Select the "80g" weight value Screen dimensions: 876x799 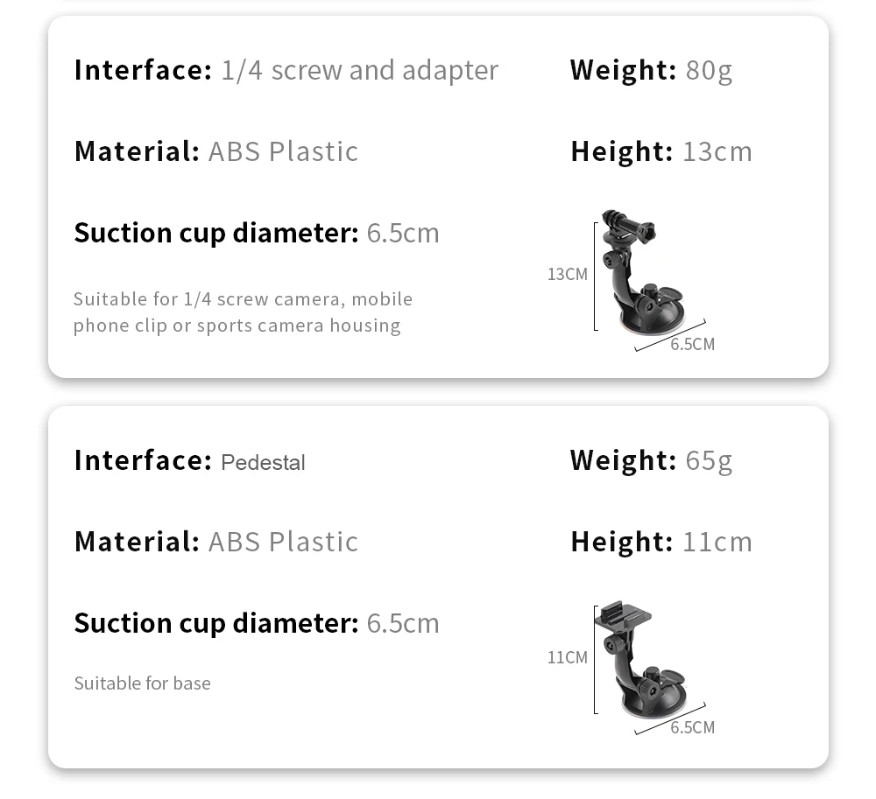[709, 71]
